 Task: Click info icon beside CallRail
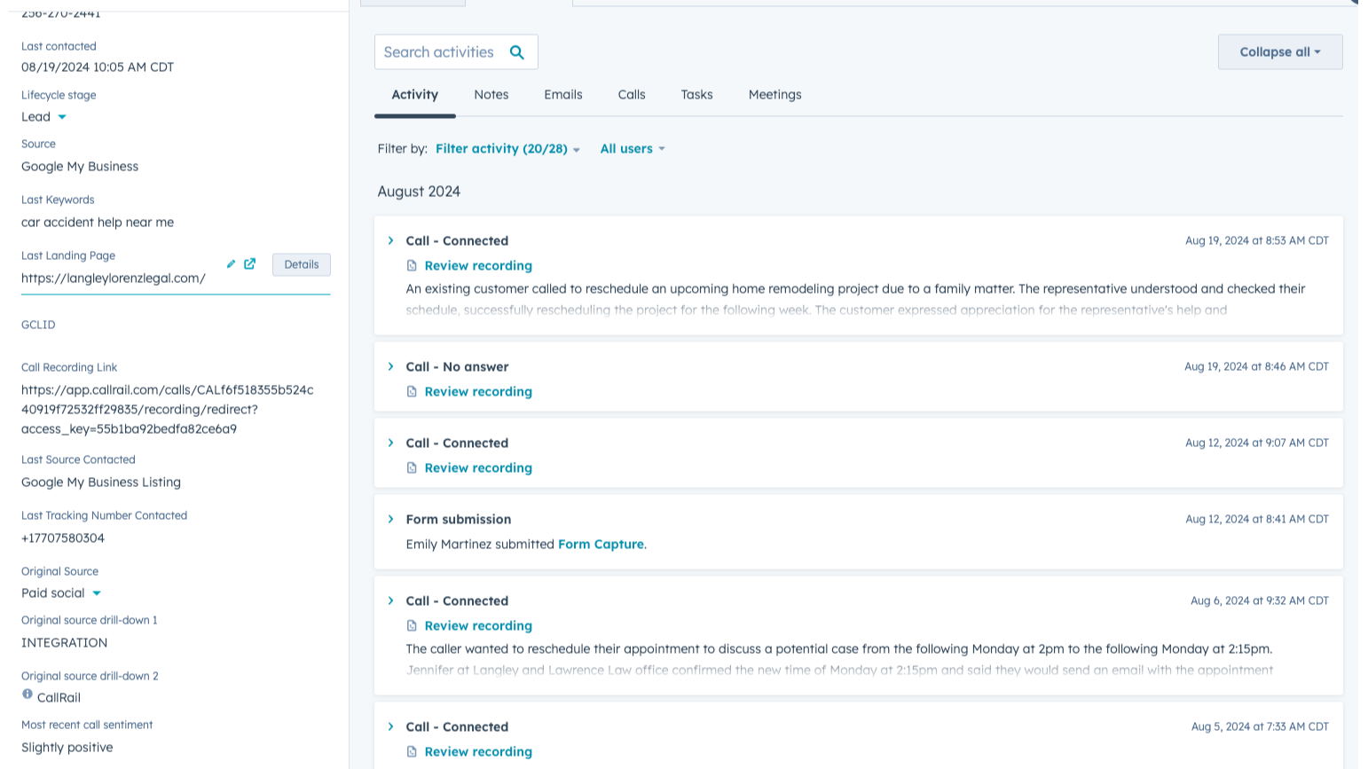28,694
